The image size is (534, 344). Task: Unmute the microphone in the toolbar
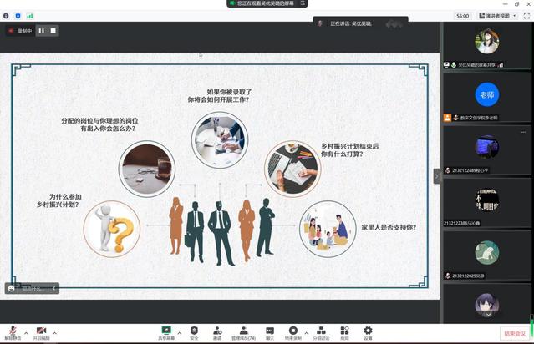pos(13,331)
